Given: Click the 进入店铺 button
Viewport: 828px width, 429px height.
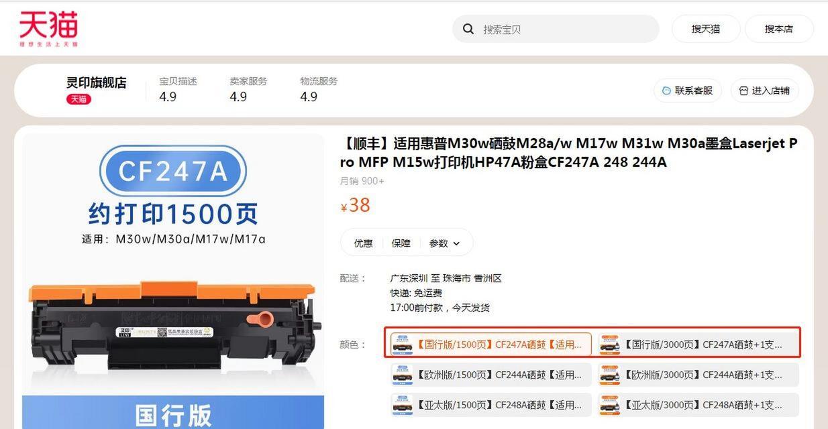Looking at the screenshot, I should pyautogui.click(x=764, y=90).
